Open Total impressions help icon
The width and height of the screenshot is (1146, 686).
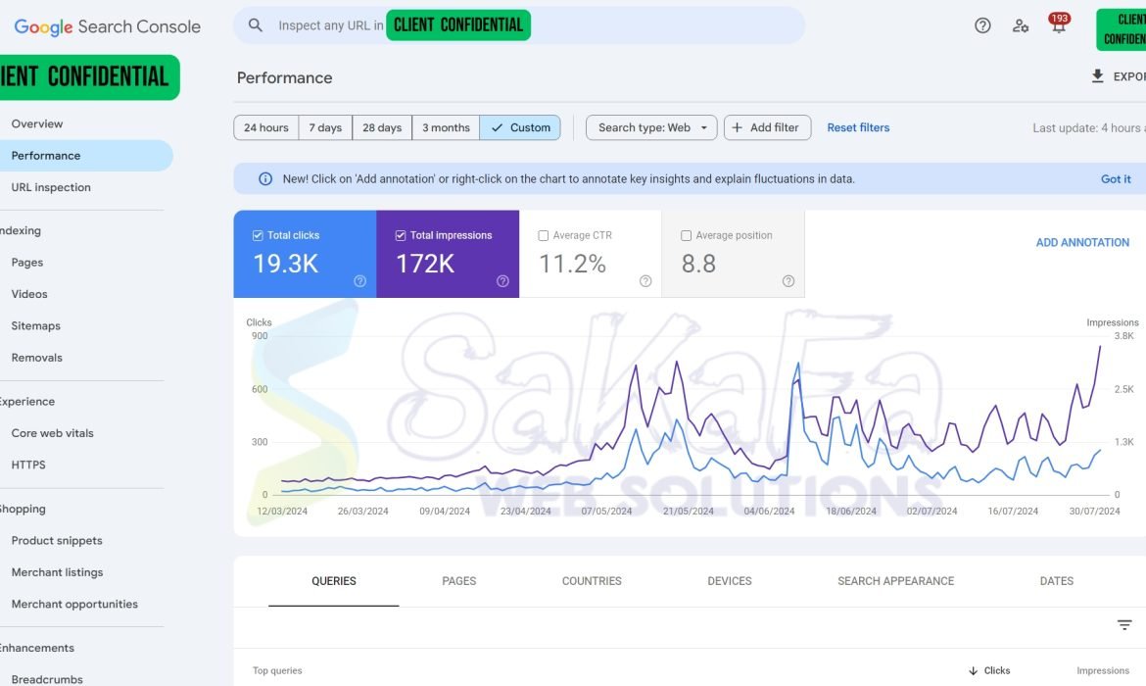pos(502,281)
